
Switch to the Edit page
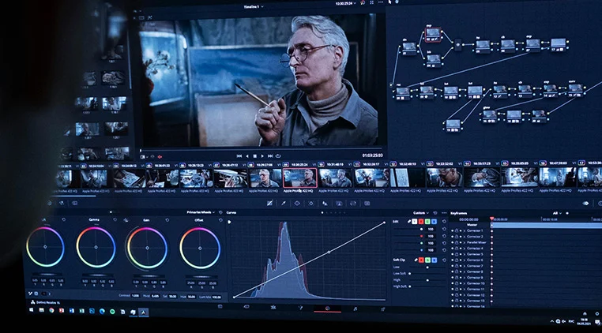pos(273,307)
